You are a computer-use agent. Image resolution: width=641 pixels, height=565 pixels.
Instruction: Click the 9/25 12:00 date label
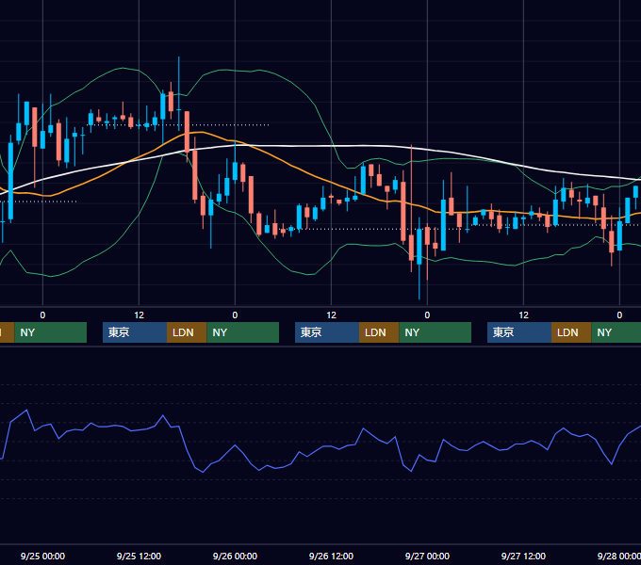click(x=139, y=556)
